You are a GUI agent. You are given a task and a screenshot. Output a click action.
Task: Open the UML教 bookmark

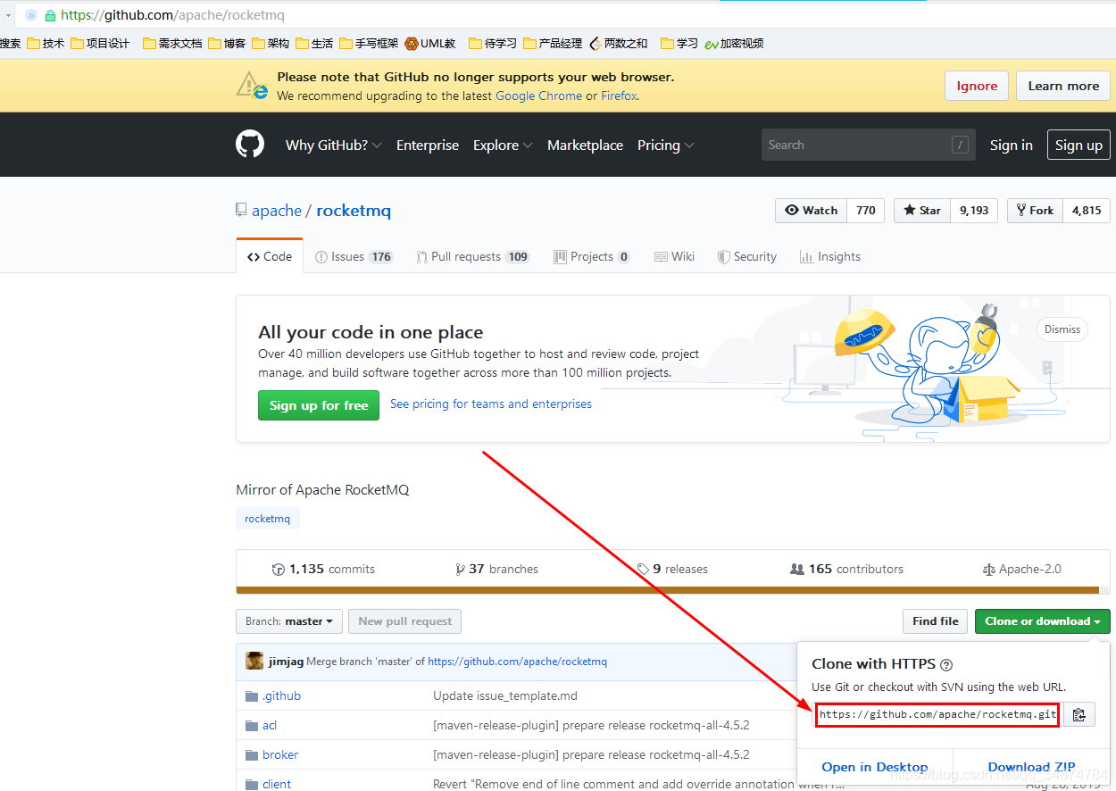click(x=429, y=43)
